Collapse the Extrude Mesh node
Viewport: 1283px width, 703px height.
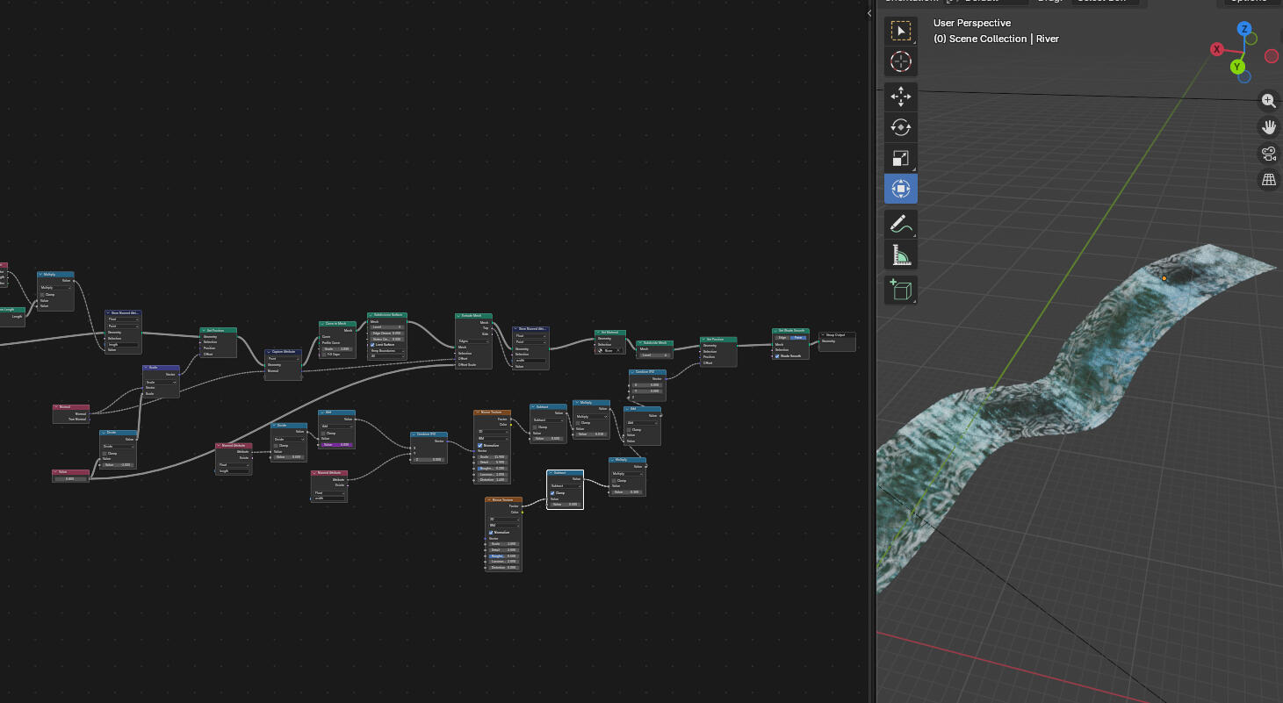point(458,316)
